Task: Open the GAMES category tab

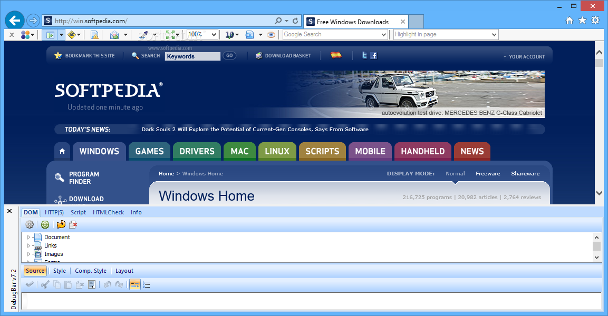Action: 149,152
